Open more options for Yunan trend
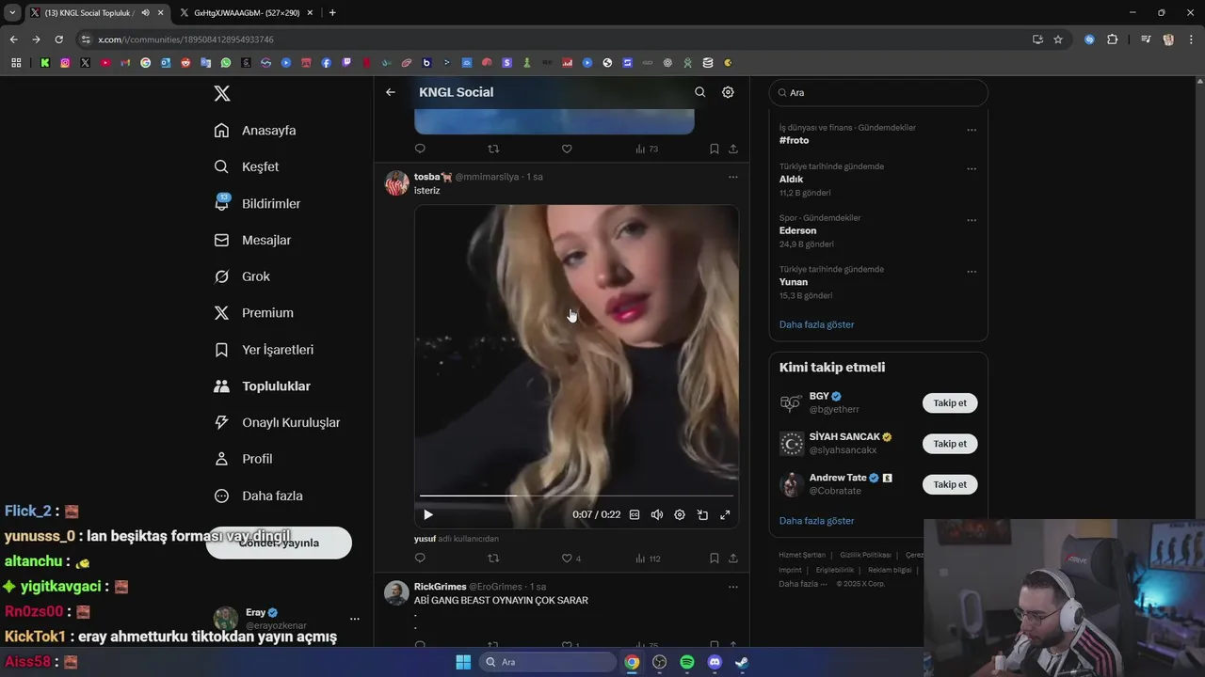Image resolution: width=1205 pixels, height=677 pixels. pyautogui.click(x=972, y=272)
